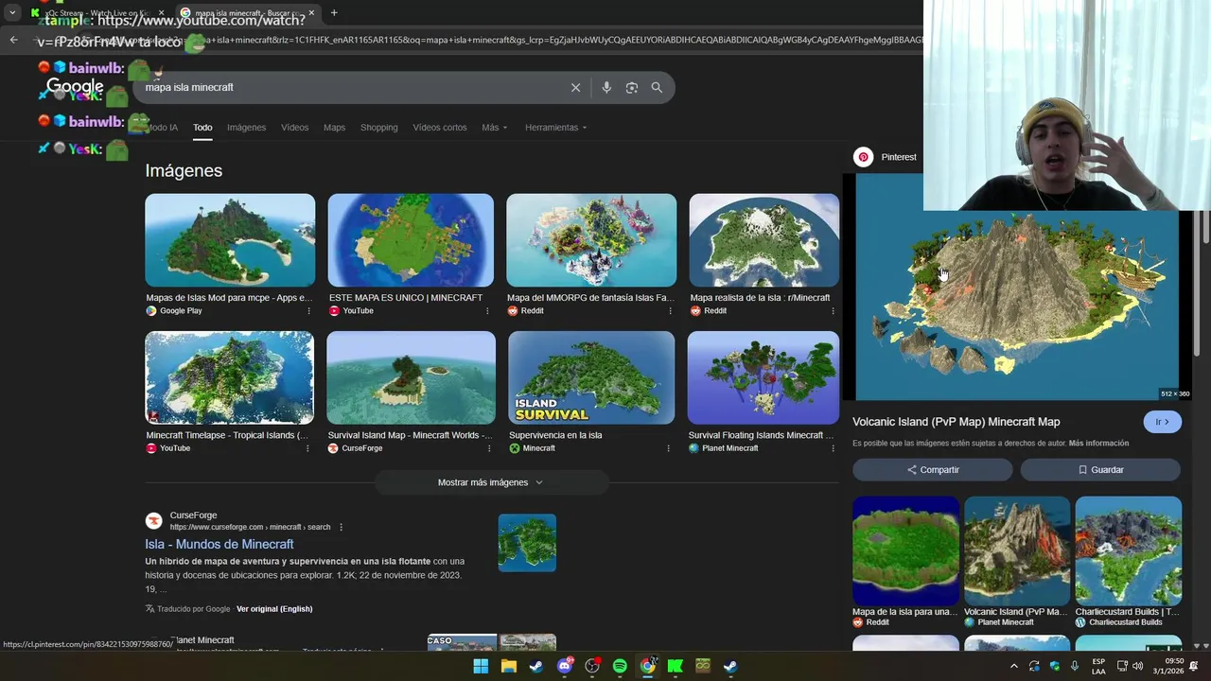The height and width of the screenshot is (681, 1211).
Task: Show hidden system tray icons
Action: [x=1014, y=666]
